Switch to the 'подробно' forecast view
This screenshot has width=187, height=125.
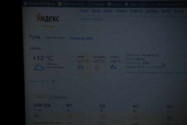pyautogui.click(x=59, y=97)
